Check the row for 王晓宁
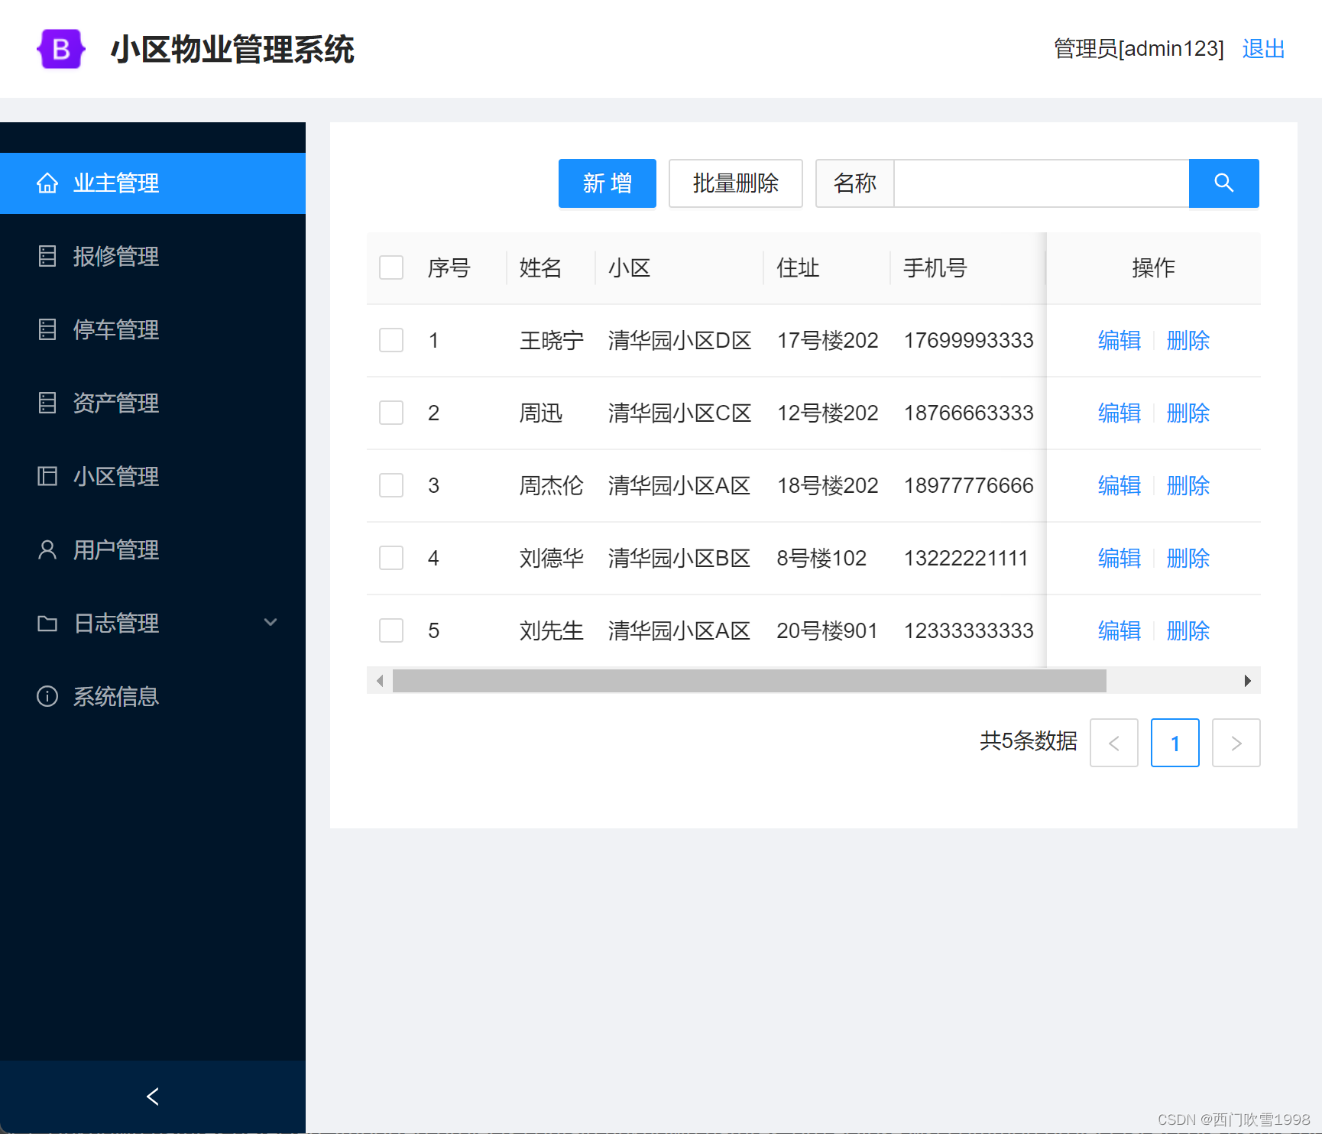1322x1134 pixels. 391,340
